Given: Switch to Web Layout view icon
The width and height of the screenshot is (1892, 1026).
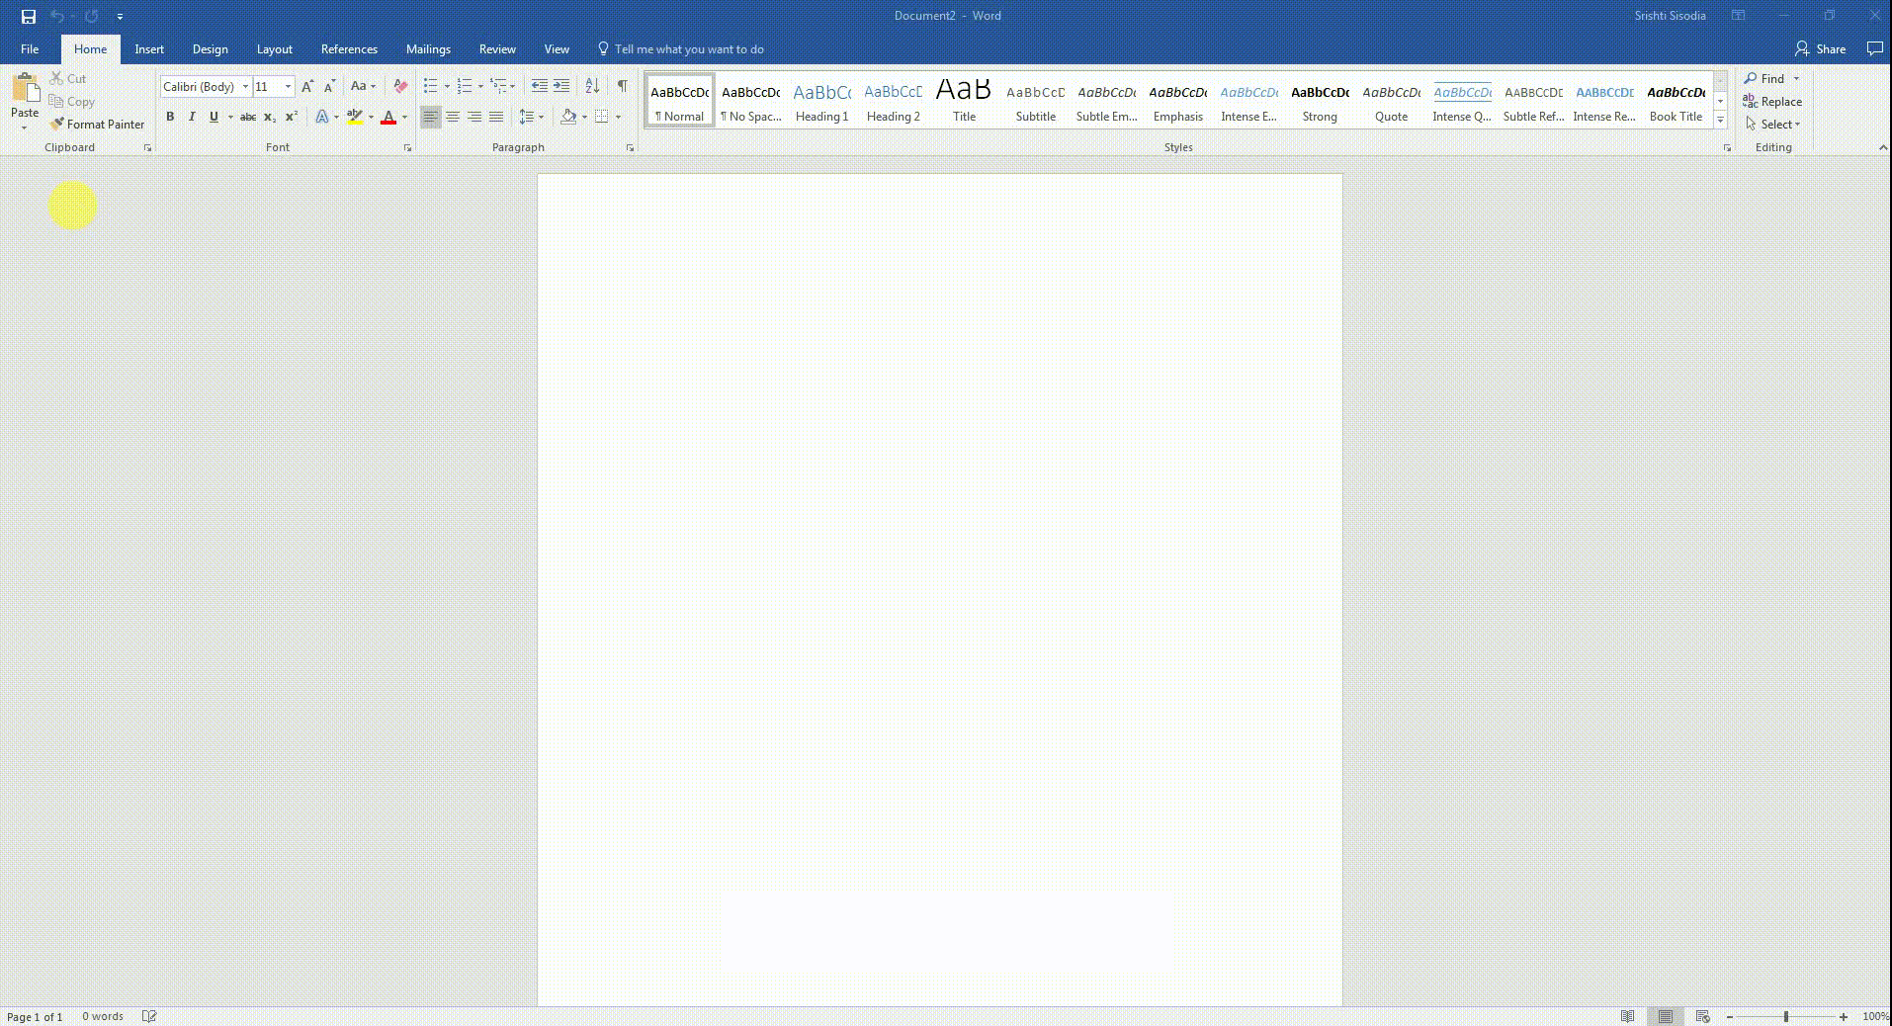Looking at the screenshot, I should (x=1702, y=1016).
